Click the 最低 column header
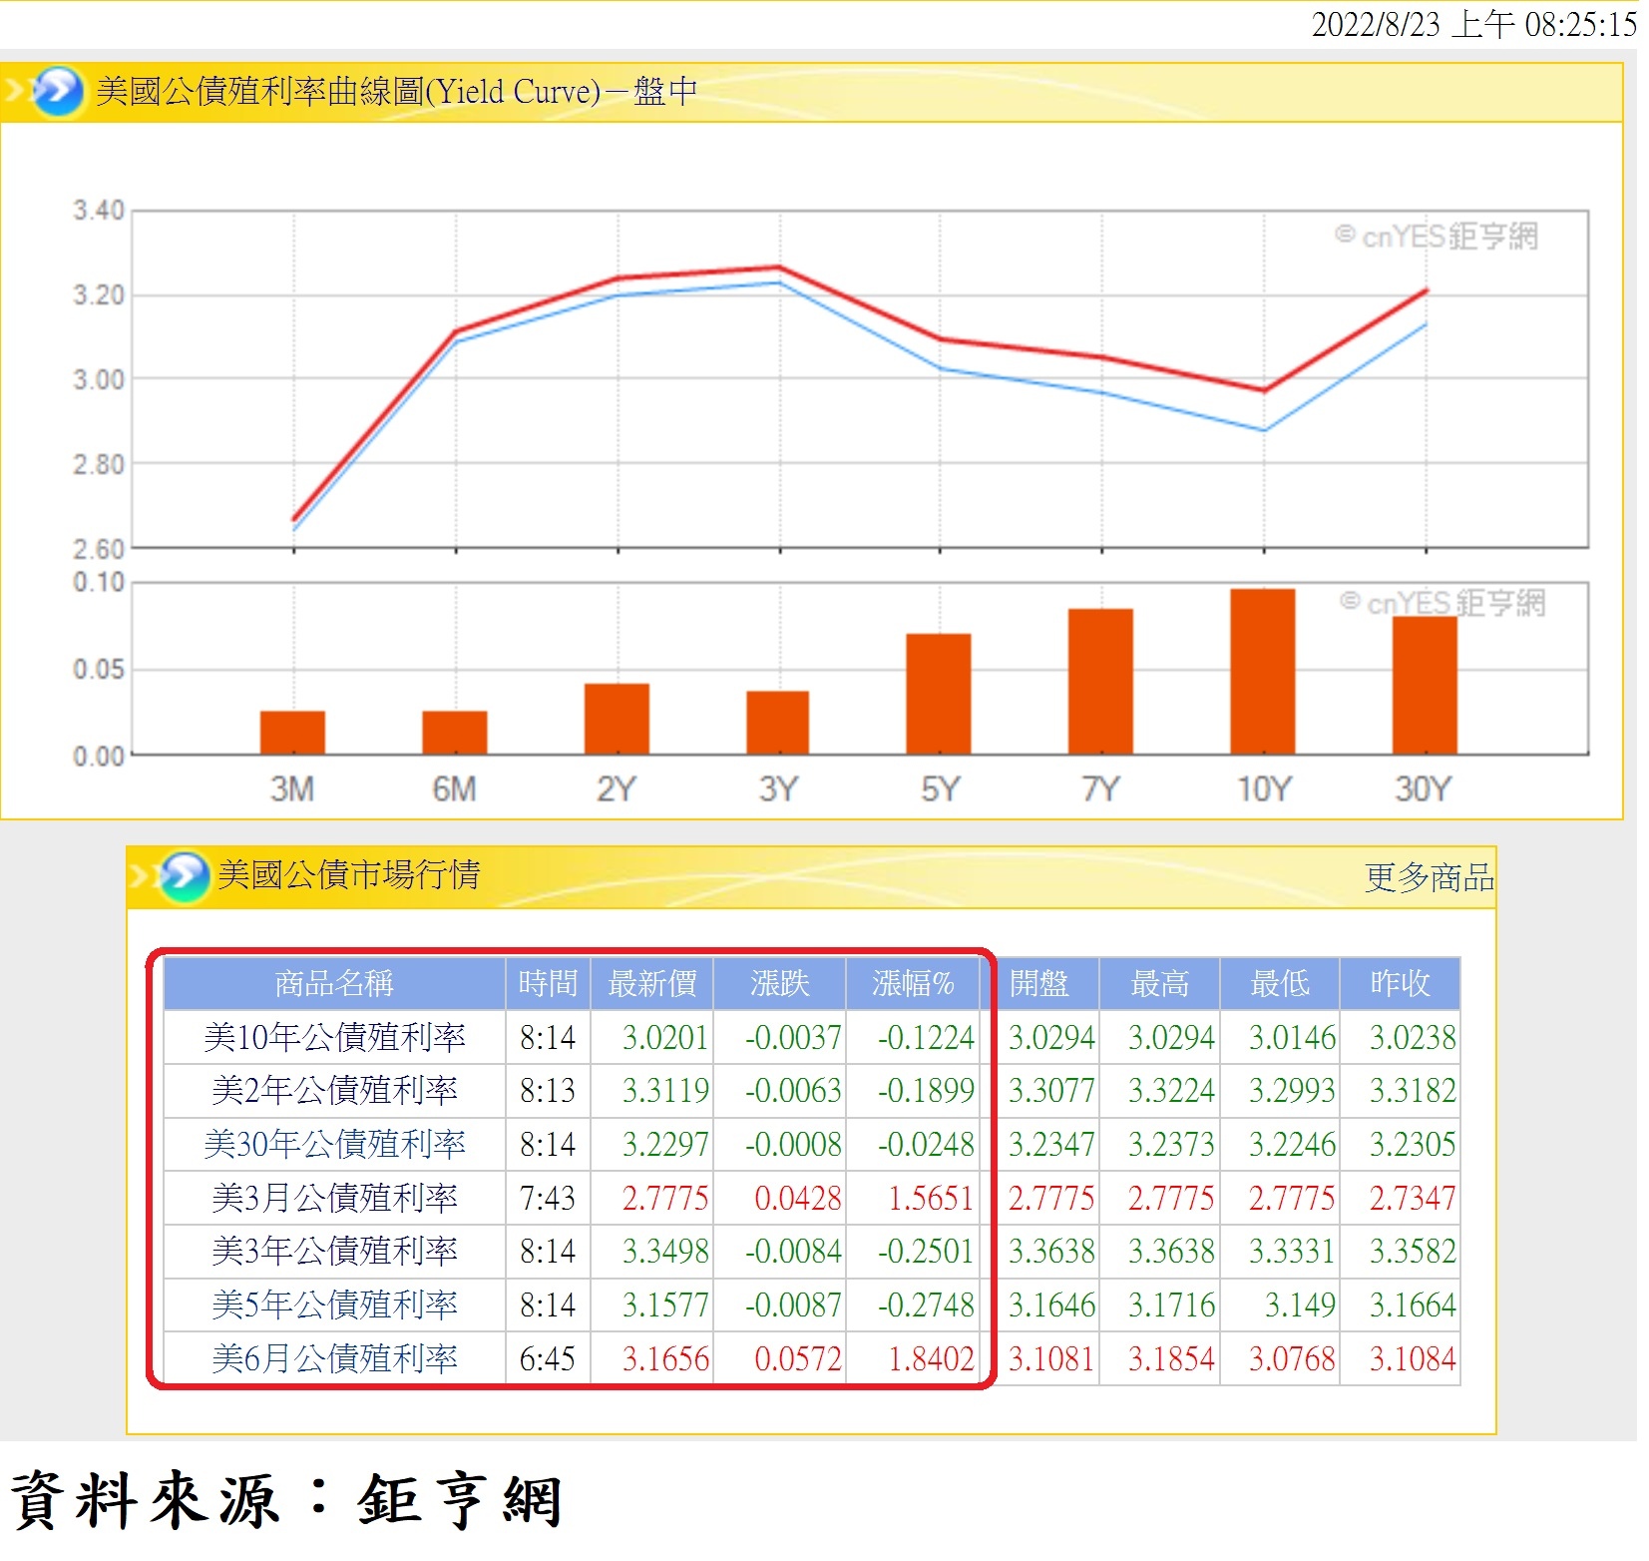This screenshot has height=1561, width=1649. pyautogui.click(x=1280, y=983)
